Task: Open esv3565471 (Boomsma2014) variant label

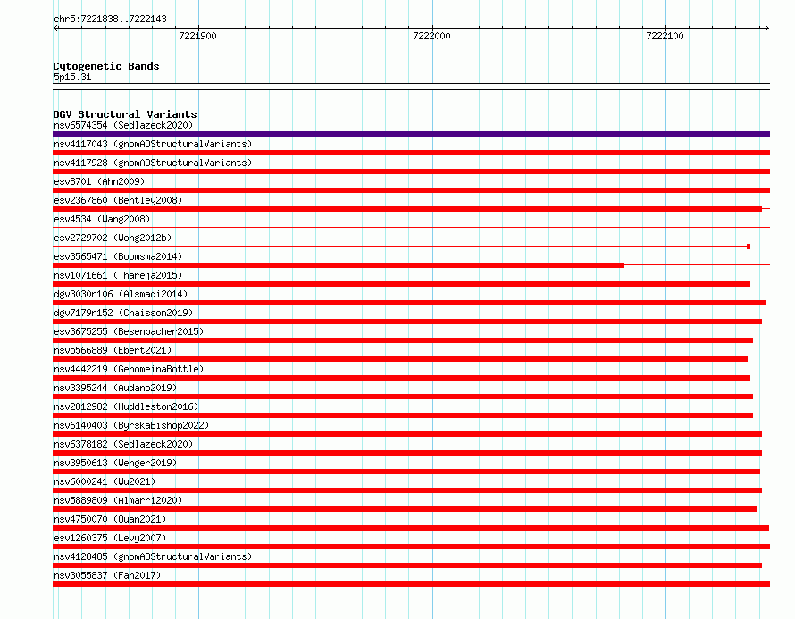Action: coord(118,256)
